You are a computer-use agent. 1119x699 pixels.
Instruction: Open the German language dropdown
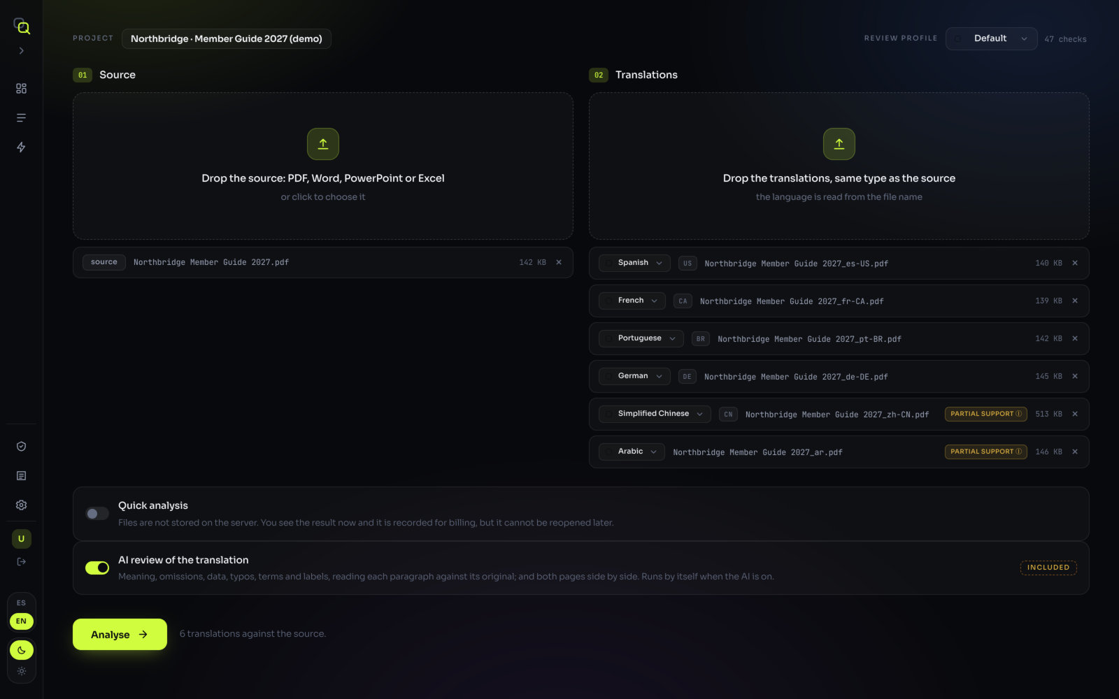635,376
